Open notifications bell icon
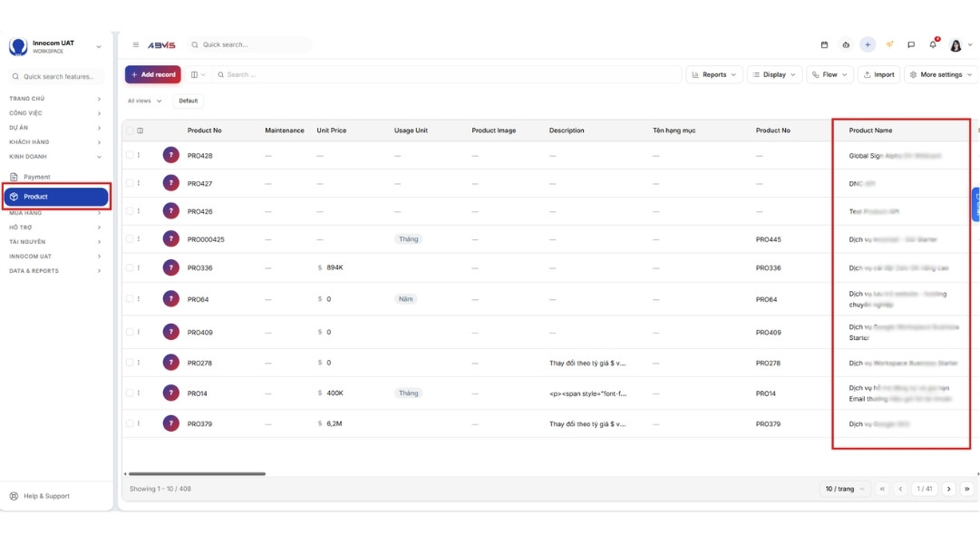This screenshot has height=544, width=980. (933, 44)
